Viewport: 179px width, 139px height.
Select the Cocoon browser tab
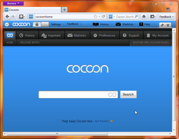tap(32, 10)
